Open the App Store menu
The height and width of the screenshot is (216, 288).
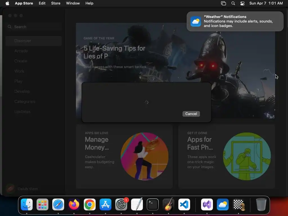tap(24, 3)
